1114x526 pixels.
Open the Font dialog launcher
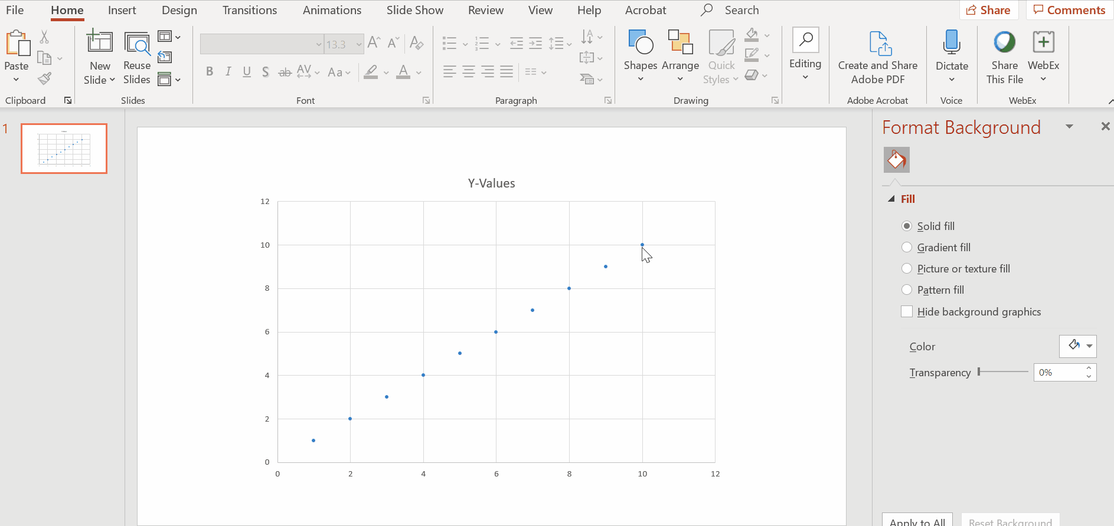pos(426,101)
